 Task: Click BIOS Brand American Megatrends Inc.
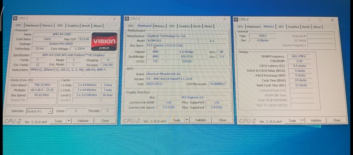186,74
